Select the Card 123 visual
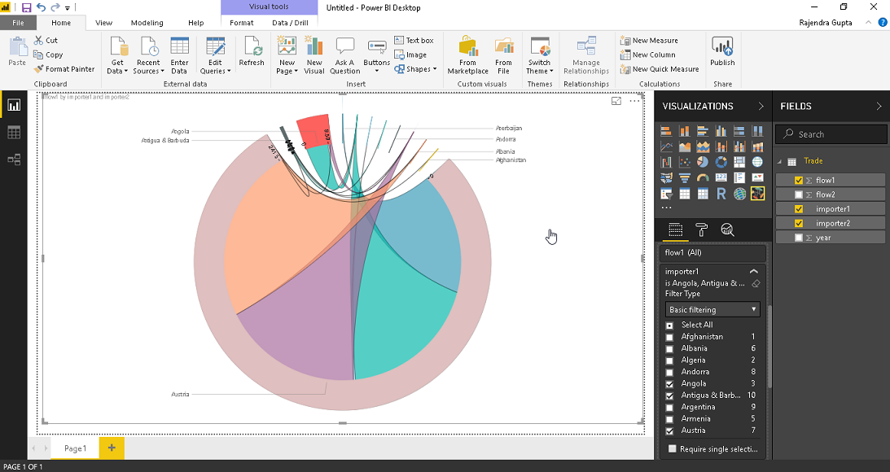This screenshot has width=890, height=472. coord(721,178)
